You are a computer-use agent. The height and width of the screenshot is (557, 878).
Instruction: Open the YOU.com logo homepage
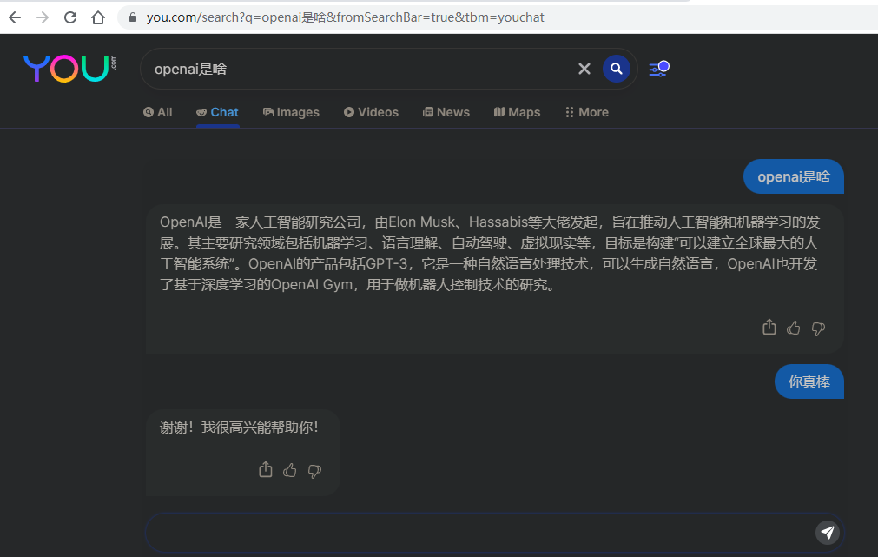pos(69,69)
